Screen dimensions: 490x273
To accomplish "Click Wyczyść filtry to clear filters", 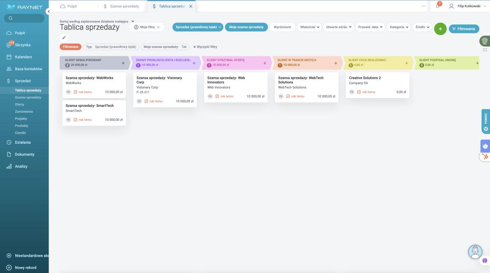I will pos(205,47).
